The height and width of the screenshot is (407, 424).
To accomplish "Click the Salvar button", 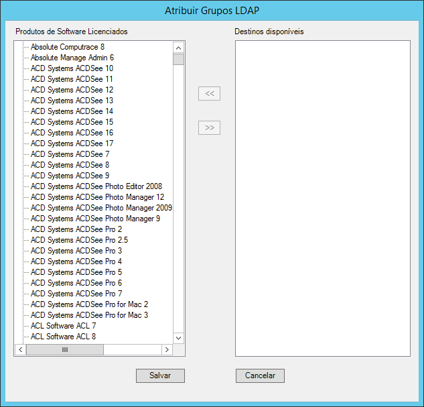I will pyautogui.click(x=160, y=375).
